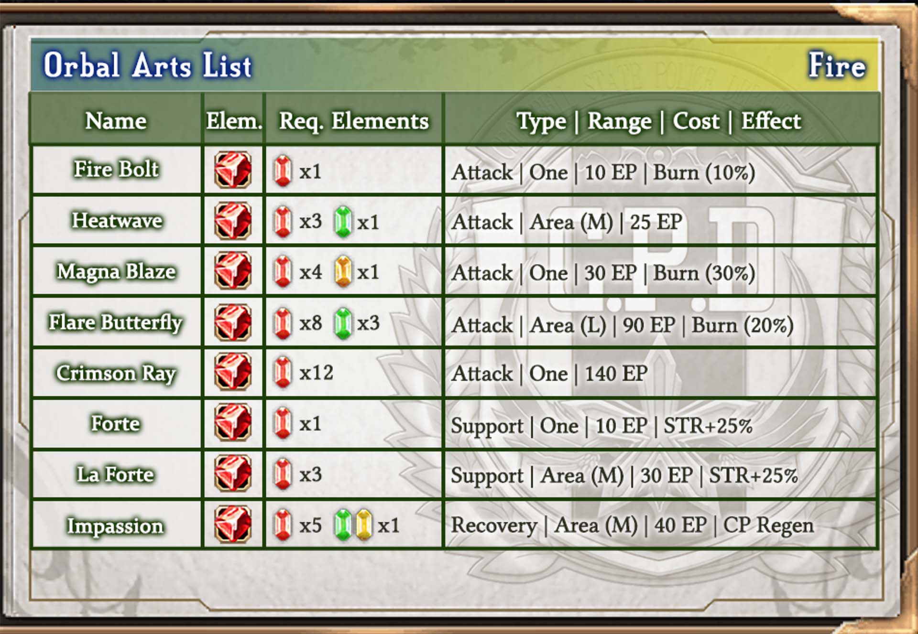Image resolution: width=918 pixels, height=634 pixels.
Task: Click the Fire element icon in Heatwave row
Action: (233, 221)
